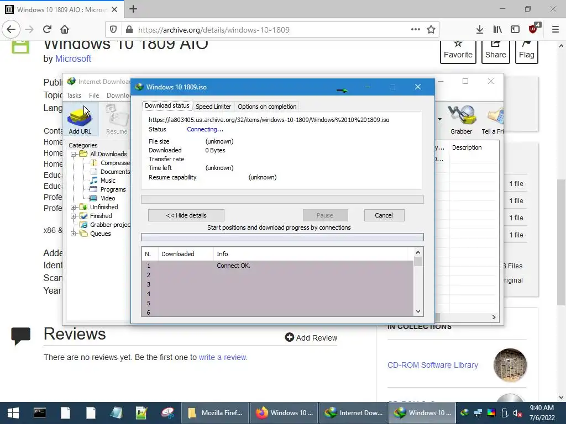
Task: Click Flag button on archive page
Action: point(526,51)
